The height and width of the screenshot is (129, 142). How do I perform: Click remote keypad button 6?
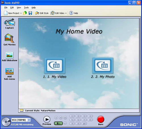pyautogui.click(x=78, y=120)
